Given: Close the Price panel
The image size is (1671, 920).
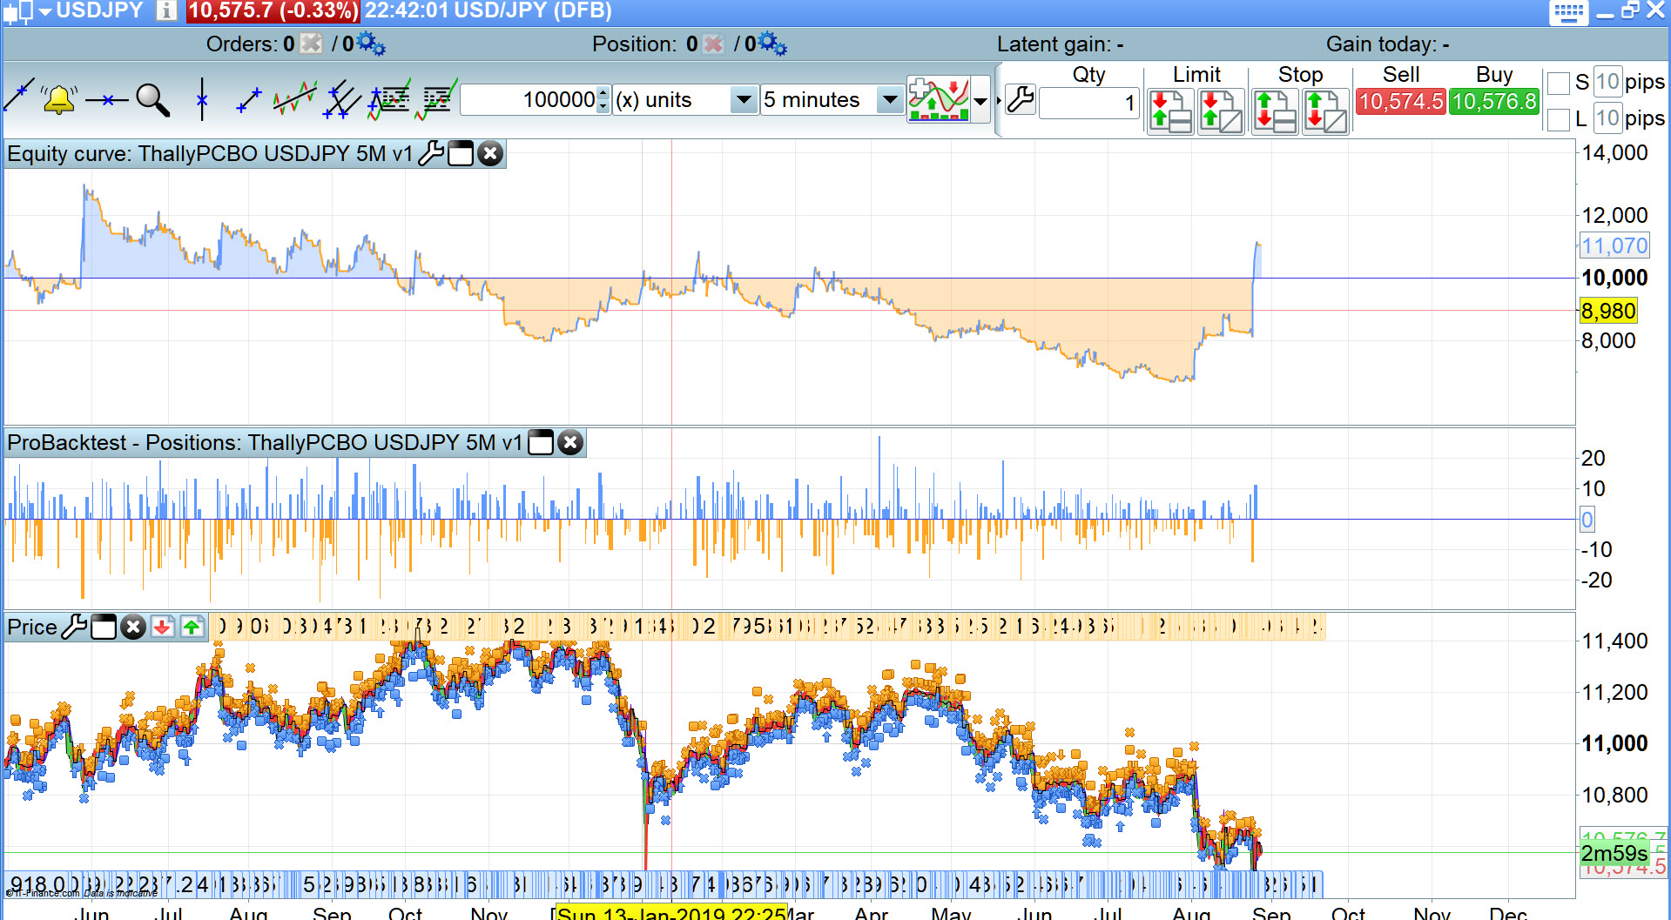Looking at the screenshot, I should point(132,627).
